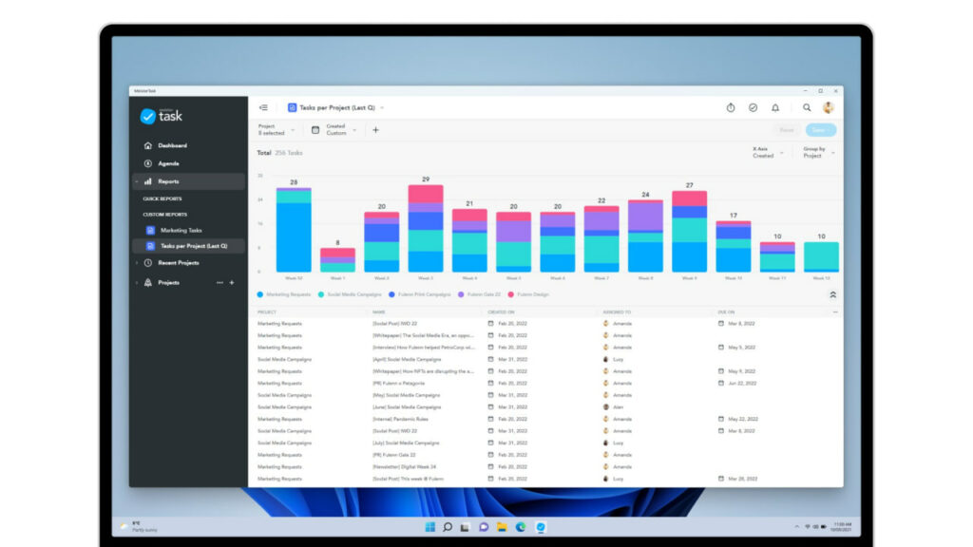Screen dimensions: 973x547
Task: Open the time tracking stopwatch icon
Action: 731,108
